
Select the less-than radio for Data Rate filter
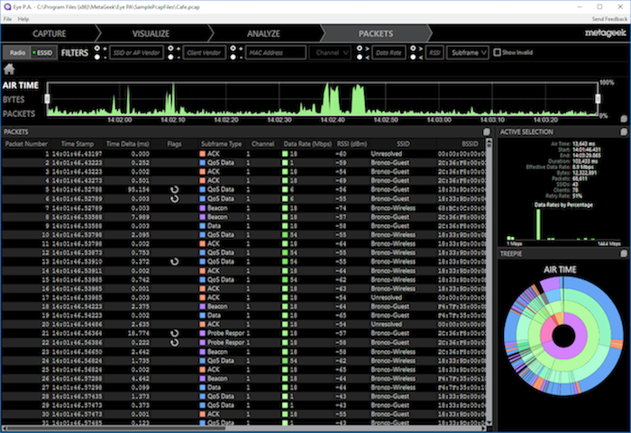(360, 57)
